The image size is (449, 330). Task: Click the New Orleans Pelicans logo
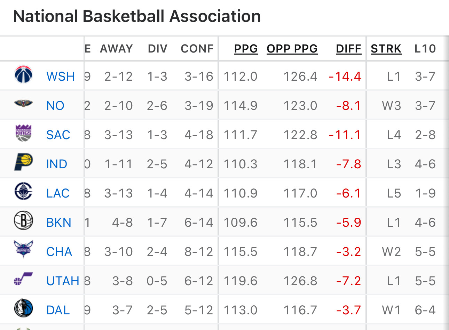pos(23,104)
